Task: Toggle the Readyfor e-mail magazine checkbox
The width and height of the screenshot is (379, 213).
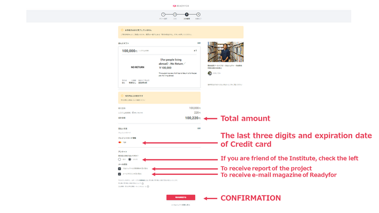Action: tap(119, 174)
